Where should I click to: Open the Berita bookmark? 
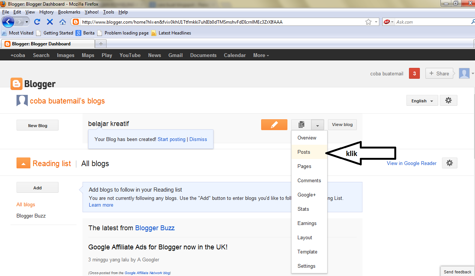(85, 33)
